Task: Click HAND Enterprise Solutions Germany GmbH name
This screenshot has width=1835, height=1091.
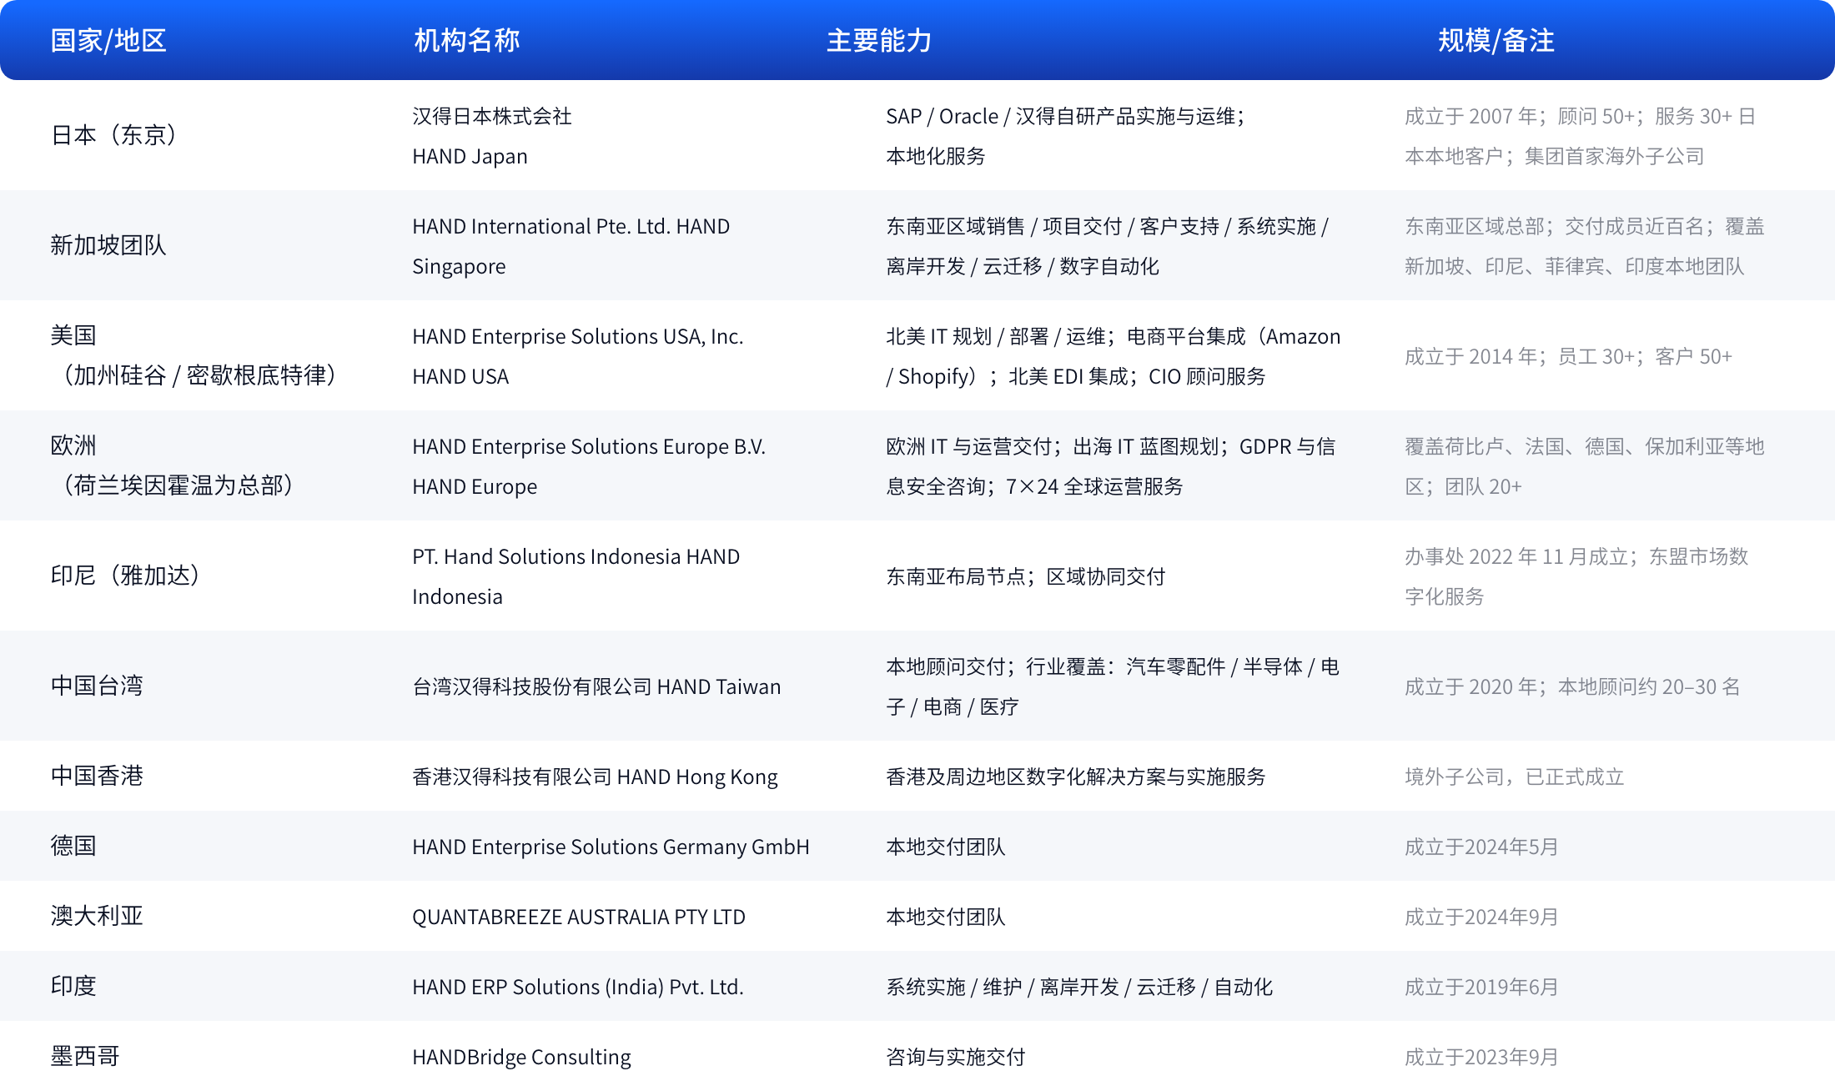Action: [611, 847]
